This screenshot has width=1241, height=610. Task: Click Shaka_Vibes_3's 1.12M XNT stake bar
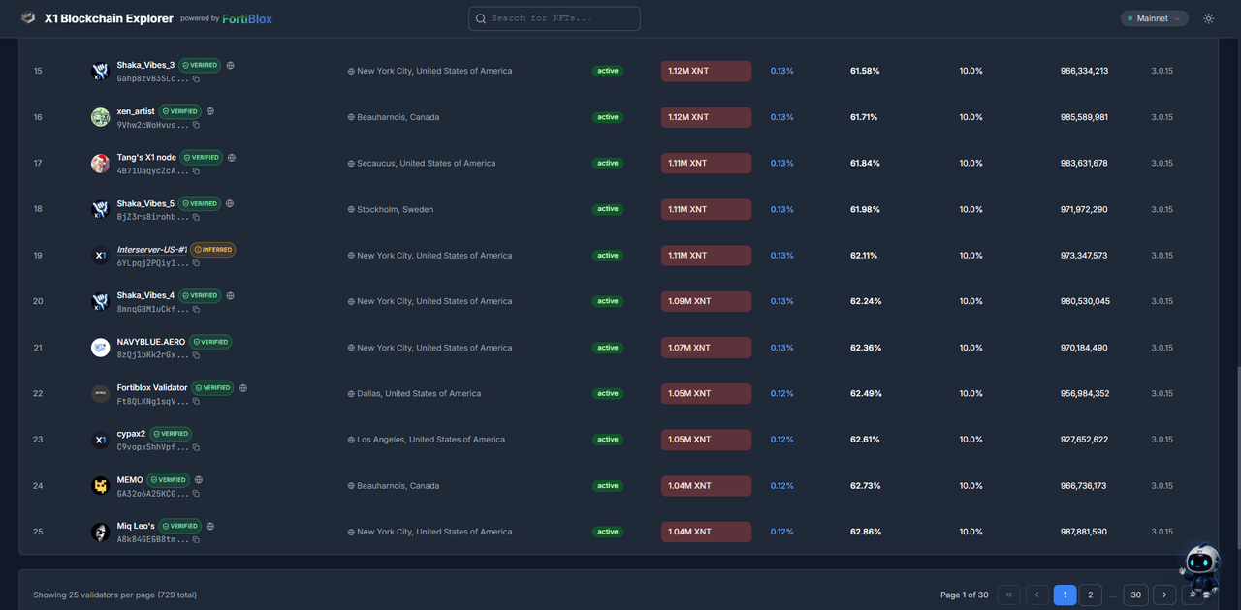706,71
